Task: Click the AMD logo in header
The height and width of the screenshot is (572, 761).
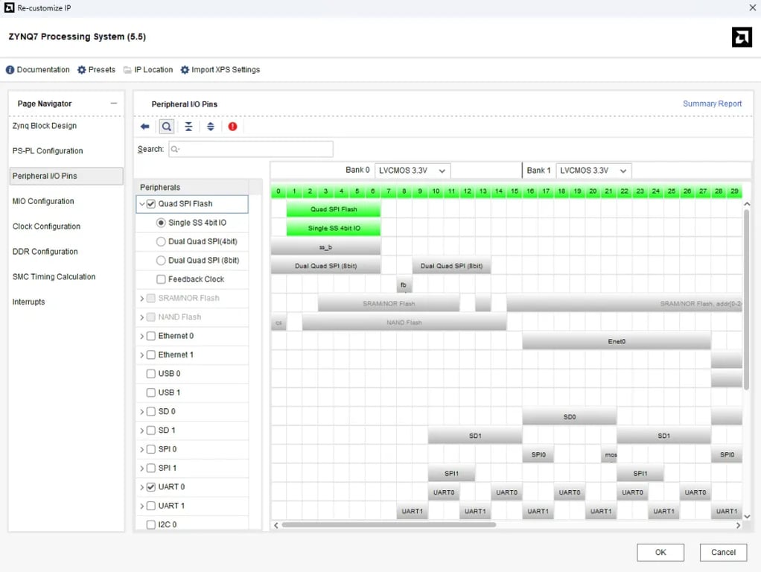Action: point(742,37)
